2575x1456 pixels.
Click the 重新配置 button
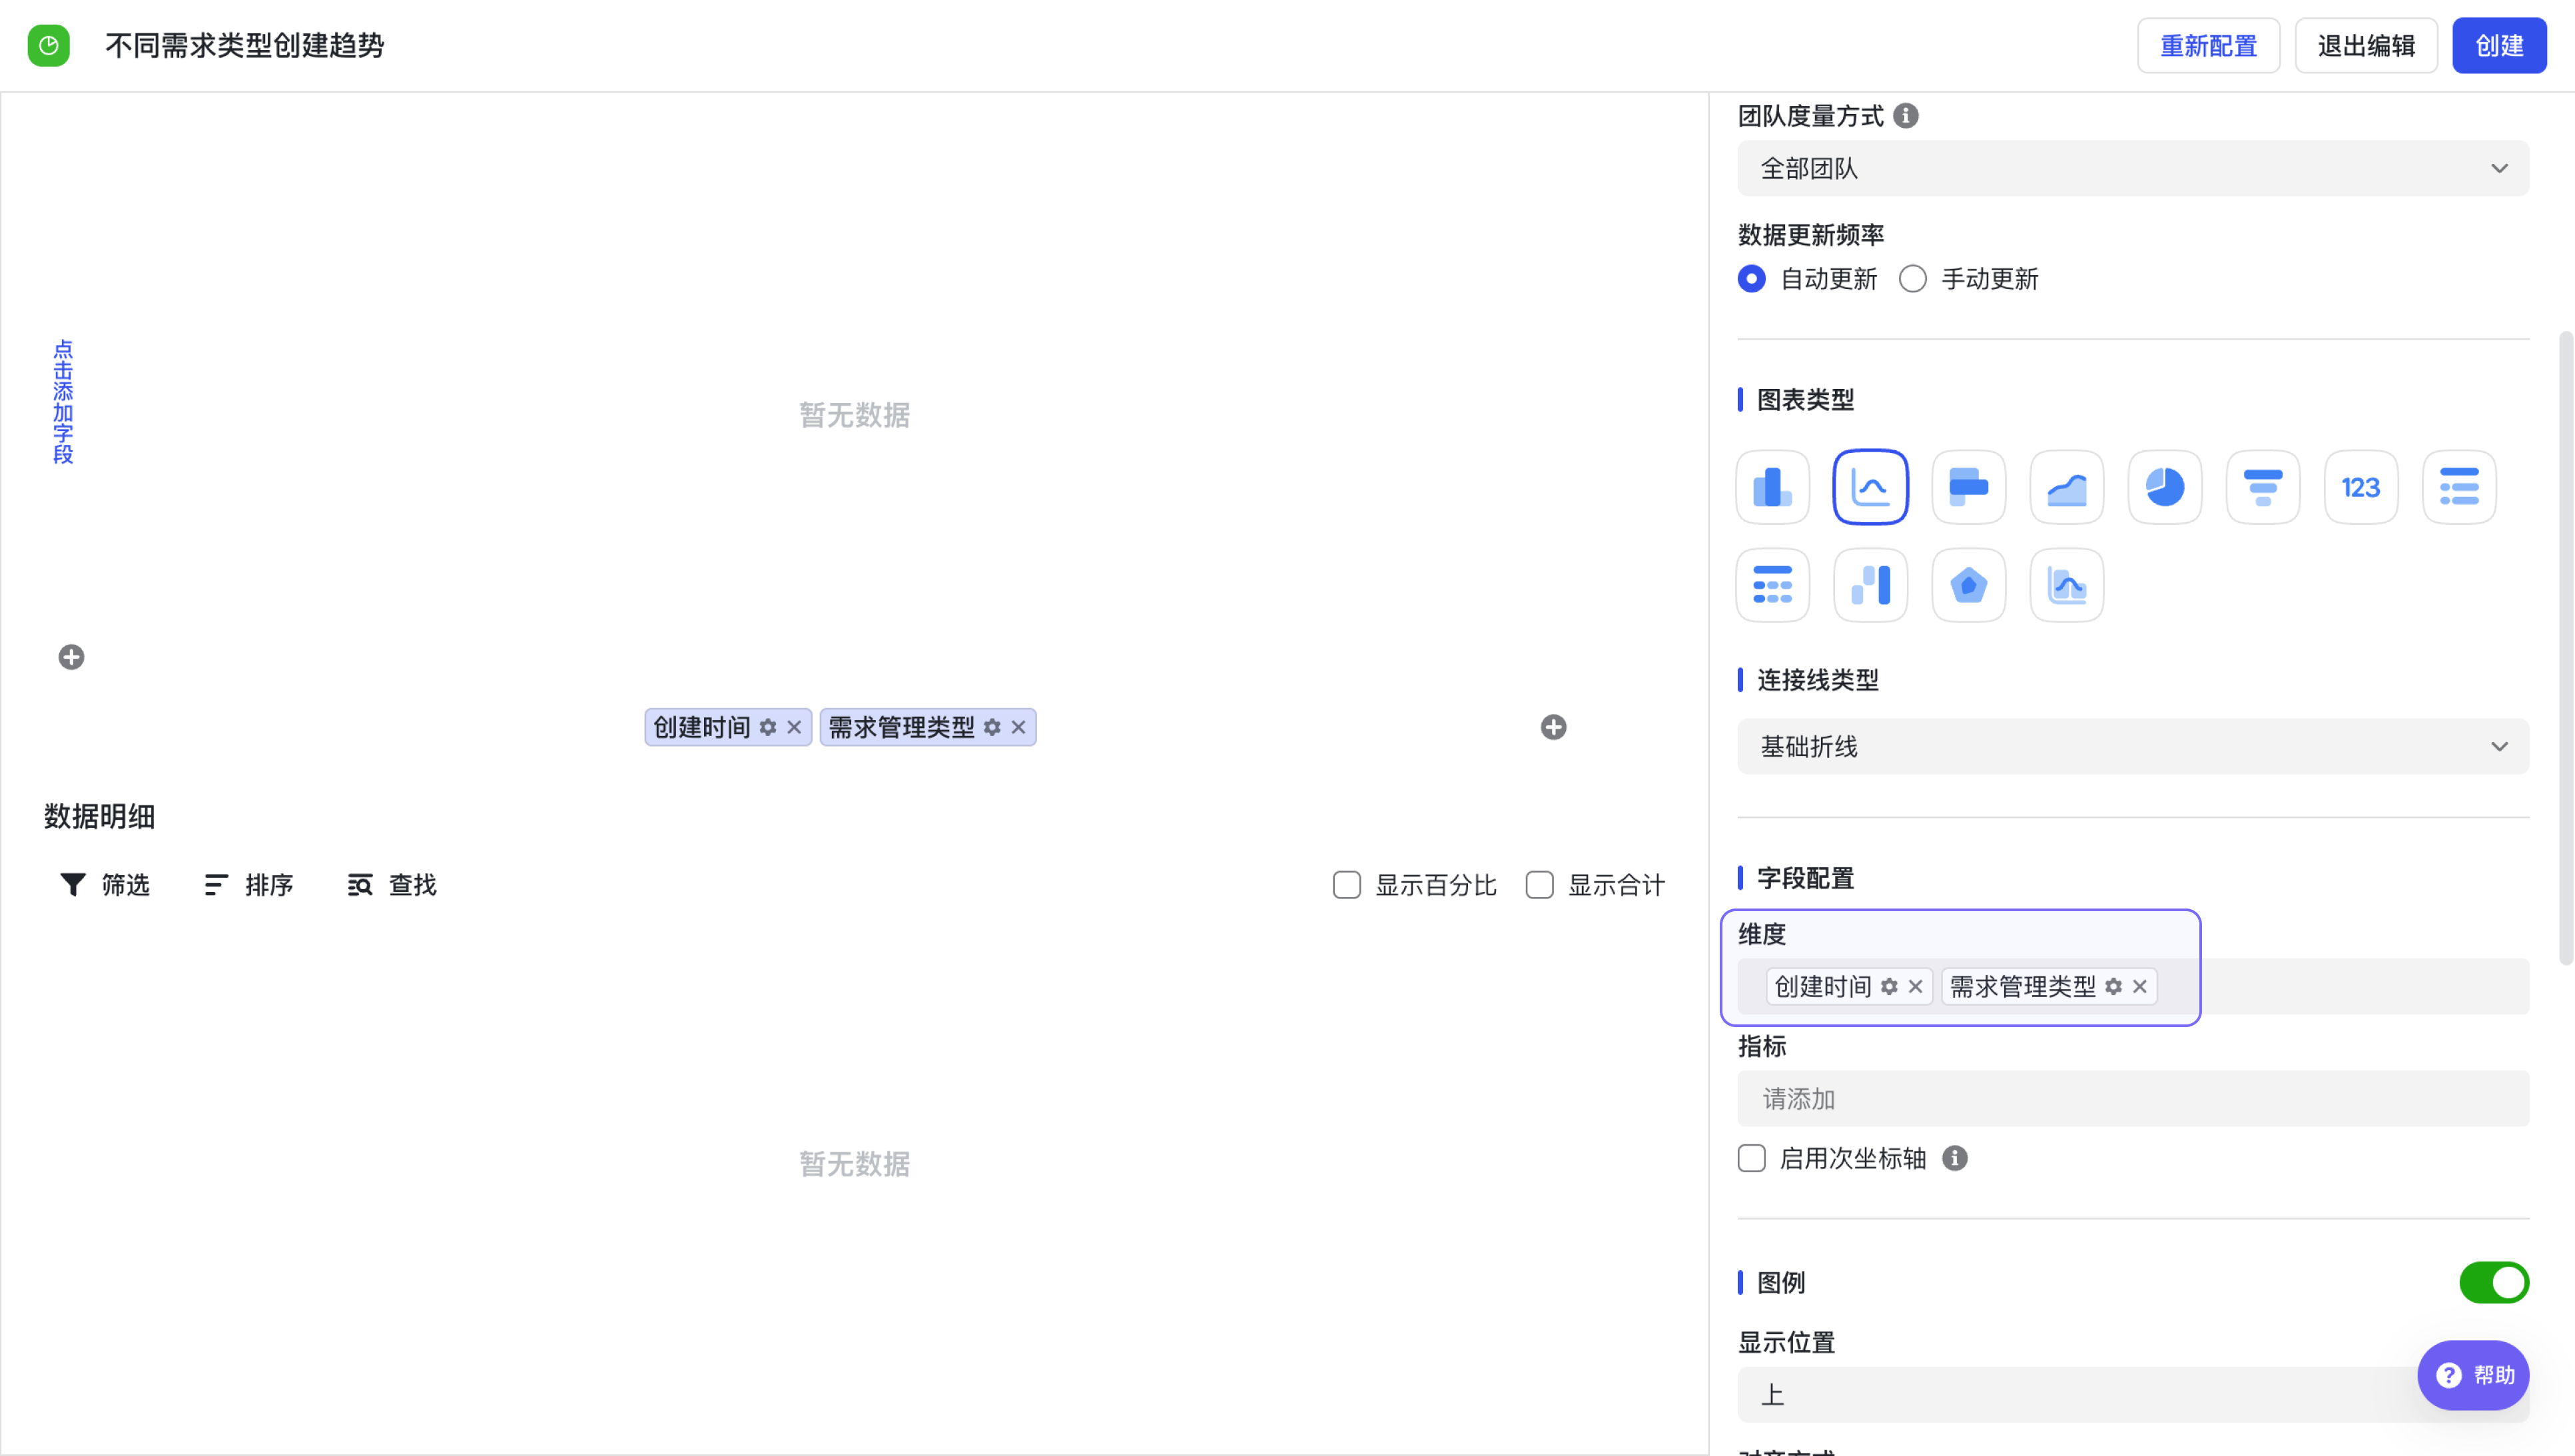pyautogui.click(x=2208, y=45)
